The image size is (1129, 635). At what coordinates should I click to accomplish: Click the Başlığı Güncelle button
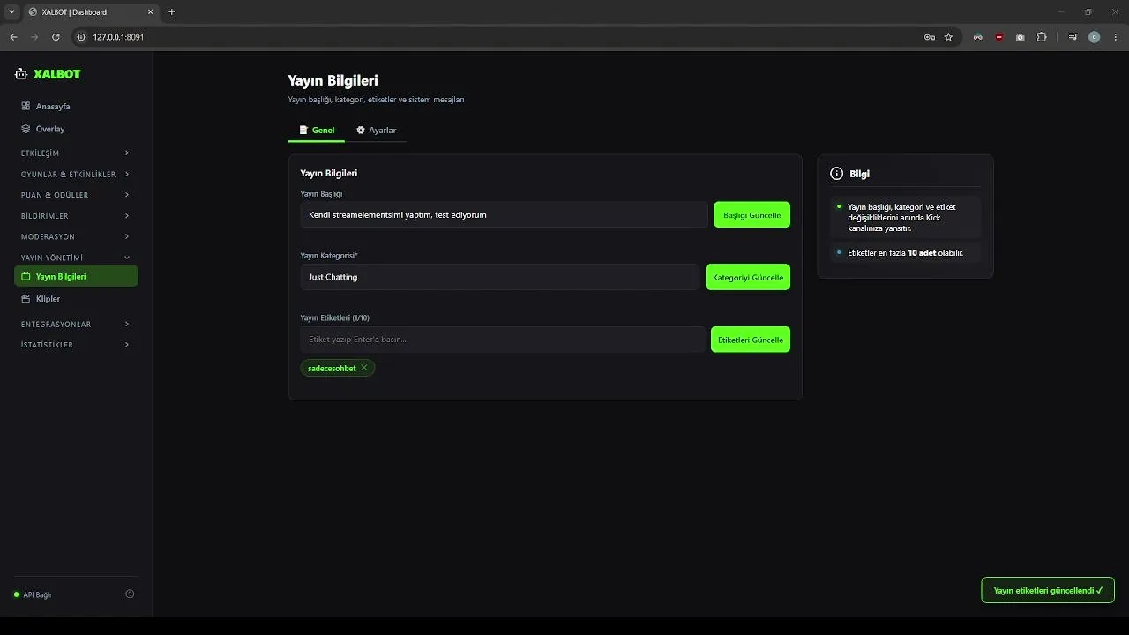tap(751, 215)
